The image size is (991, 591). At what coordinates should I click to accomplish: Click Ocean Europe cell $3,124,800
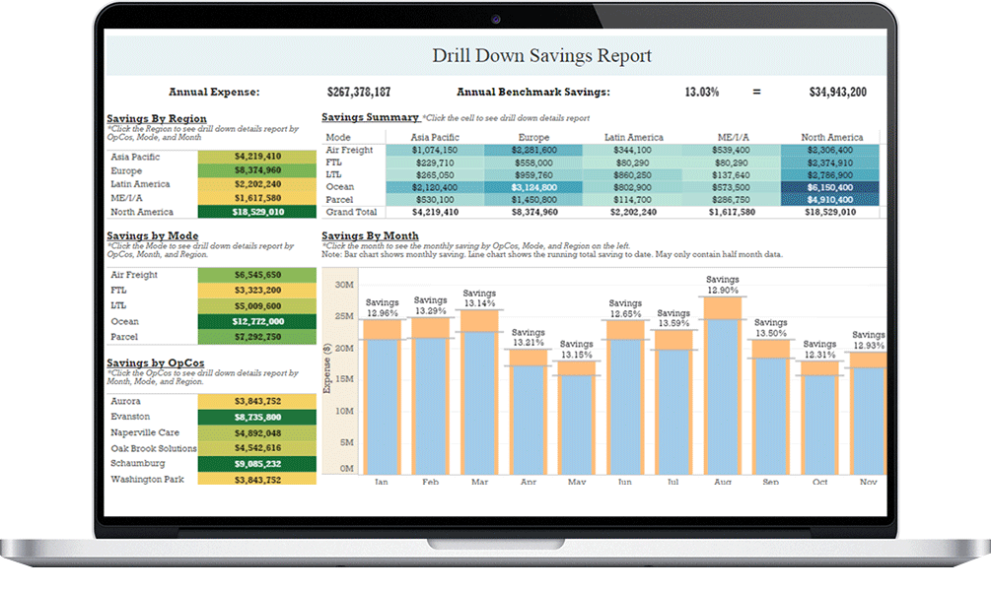tap(533, 187)
